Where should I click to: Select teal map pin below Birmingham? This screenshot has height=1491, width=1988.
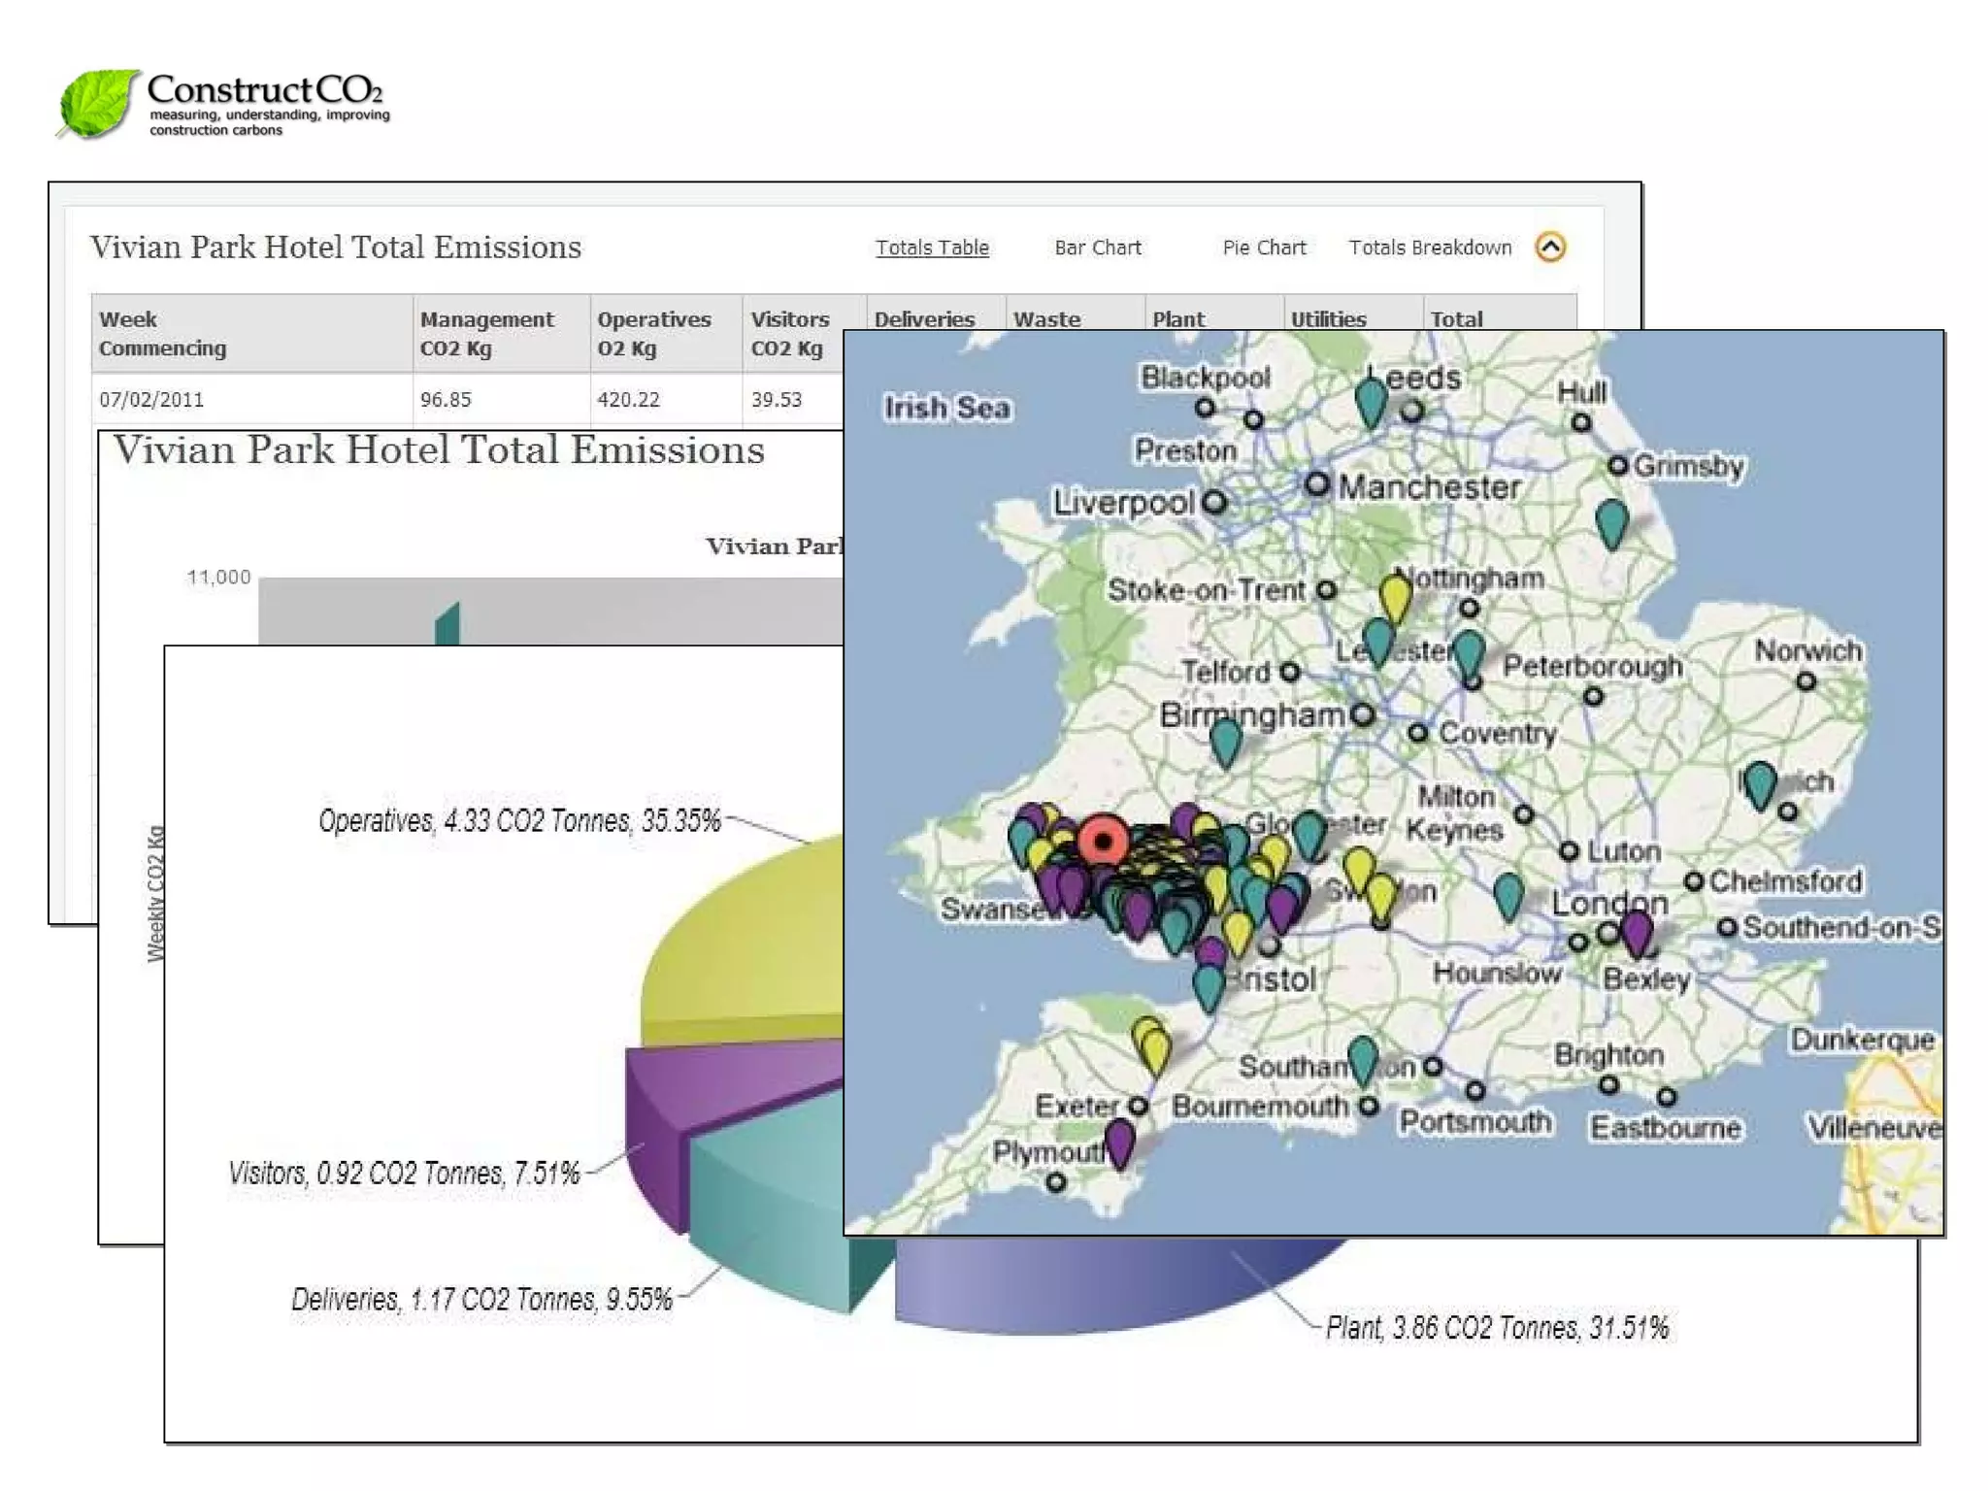point(1225,740)
